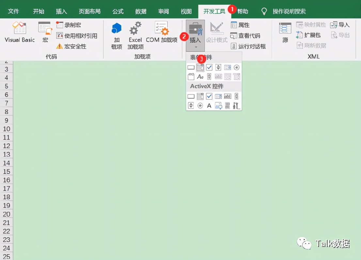This screenshot has height=260, width=361.
Task: Switch to the 公式 (Formulas) tab
Action: pyautogui.click(x=118, y=11)
